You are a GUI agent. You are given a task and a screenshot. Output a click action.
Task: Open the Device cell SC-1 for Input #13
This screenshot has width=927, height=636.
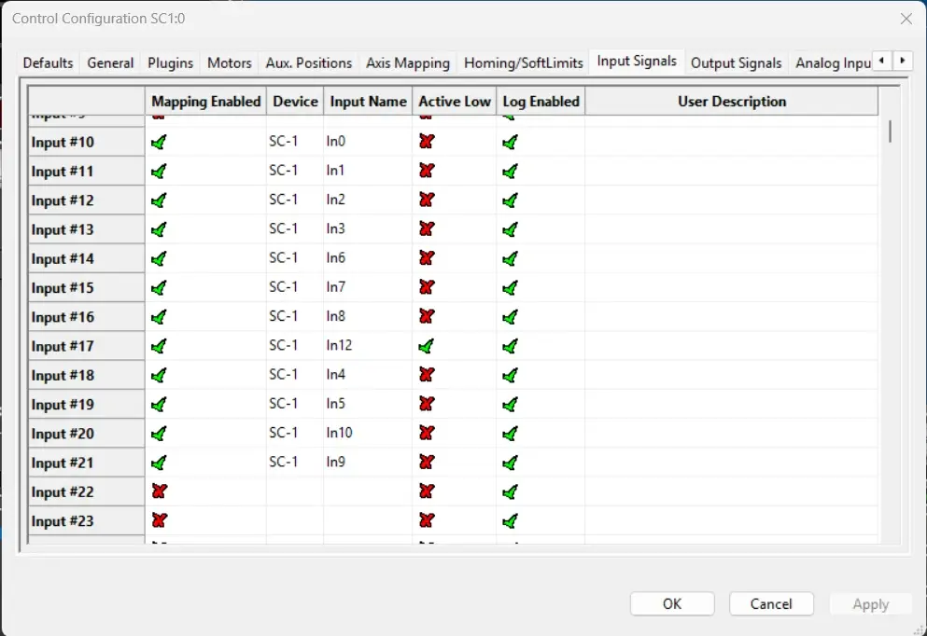[294, 228]
